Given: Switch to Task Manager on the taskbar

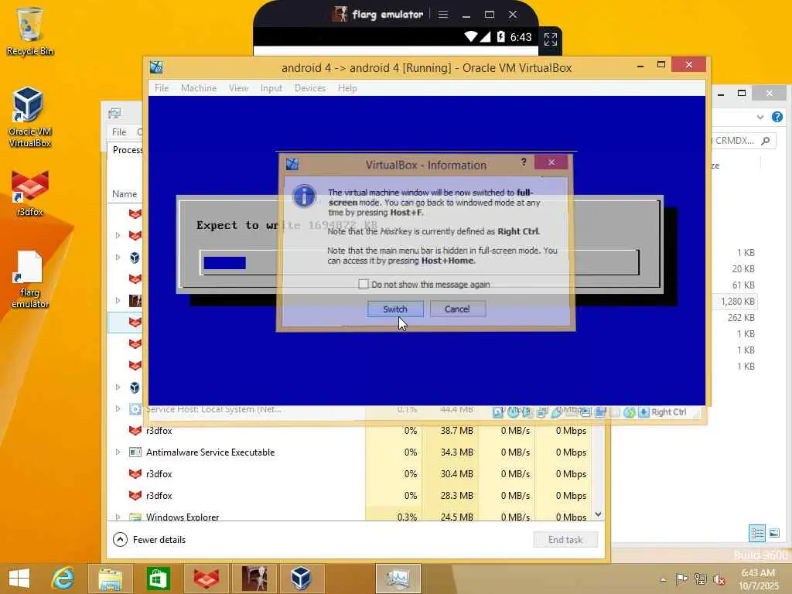Looking at the screenshot, I should [x=398, y=579].
